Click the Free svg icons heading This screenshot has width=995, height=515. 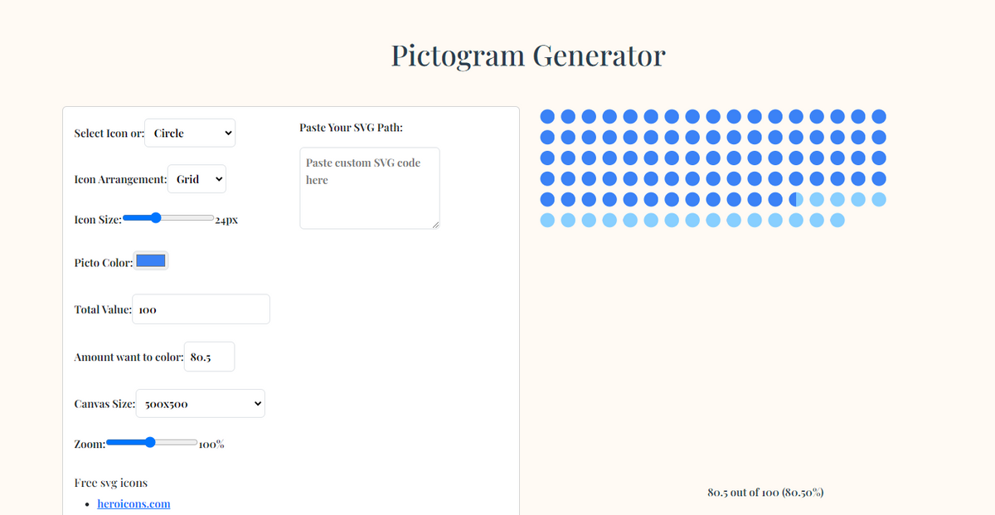(x=110, y=482)
